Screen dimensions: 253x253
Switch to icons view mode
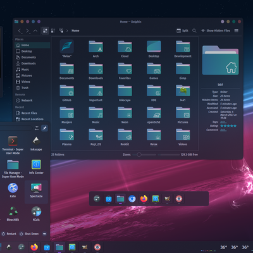tap(45, 31)
